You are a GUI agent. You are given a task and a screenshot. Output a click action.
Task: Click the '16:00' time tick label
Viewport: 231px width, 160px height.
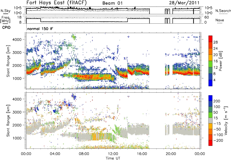[142, 154]
